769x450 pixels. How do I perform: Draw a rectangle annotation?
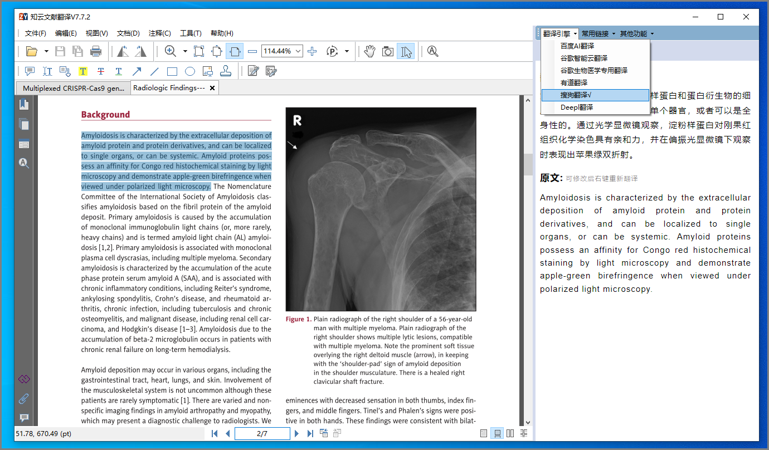coord(172,71)
